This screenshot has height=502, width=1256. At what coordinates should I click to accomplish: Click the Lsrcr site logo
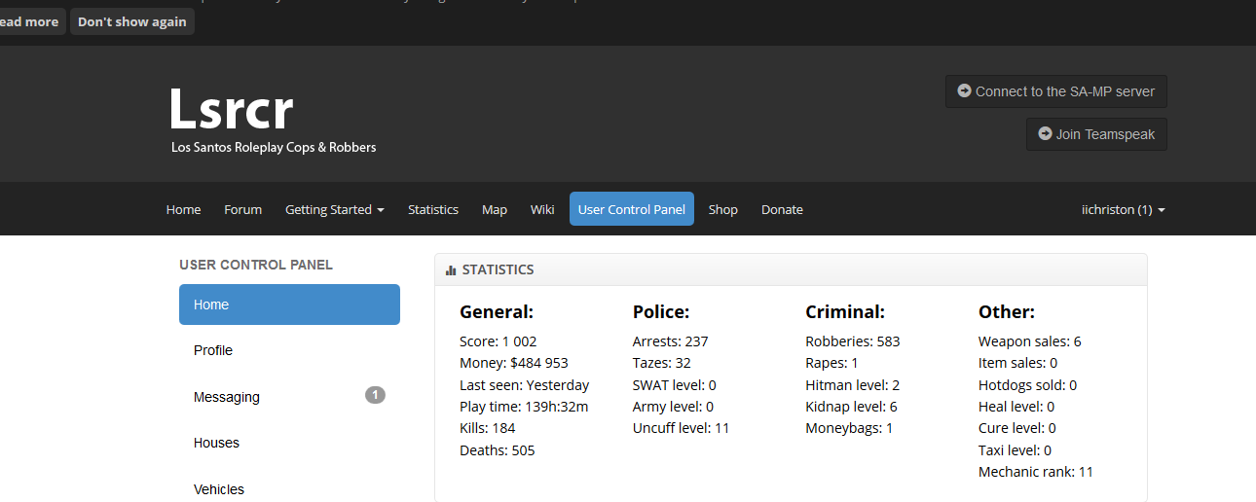[231, 109]
